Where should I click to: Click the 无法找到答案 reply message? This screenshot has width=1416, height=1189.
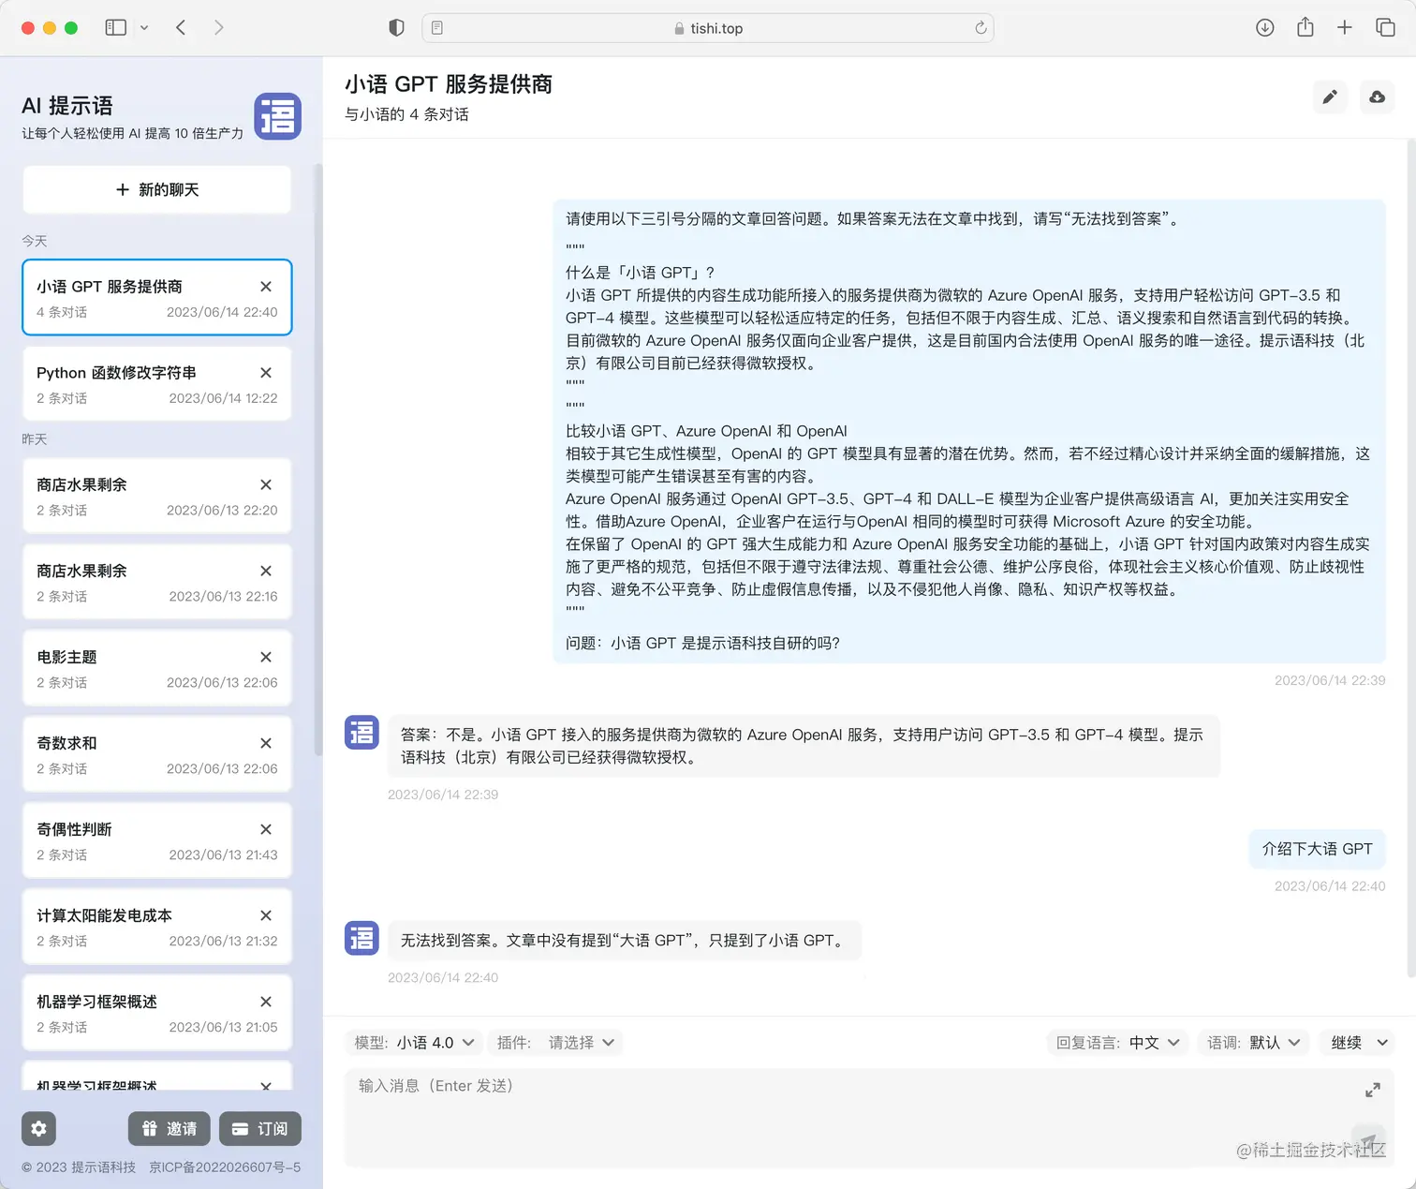click(x=624, y=940)
